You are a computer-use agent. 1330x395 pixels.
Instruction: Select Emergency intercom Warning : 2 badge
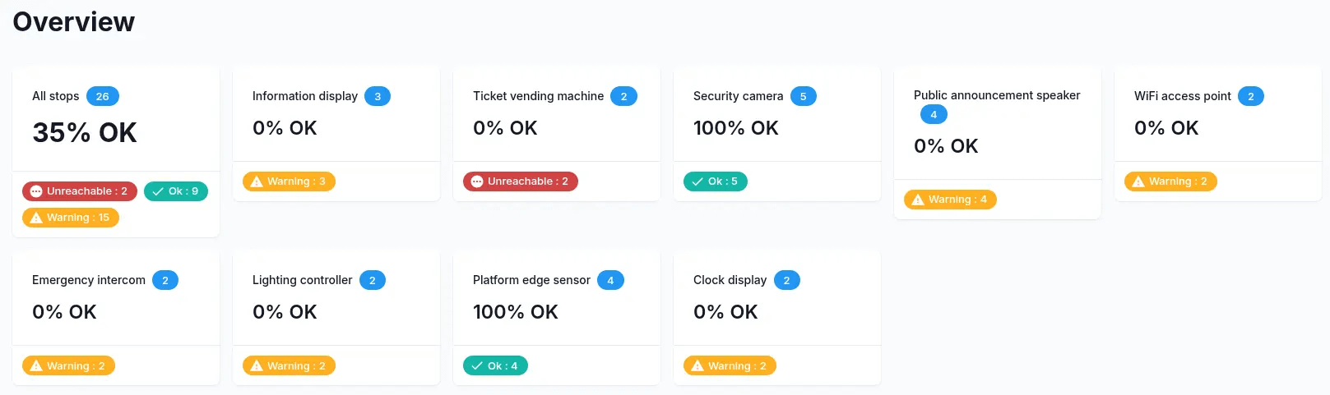[68, 366]
